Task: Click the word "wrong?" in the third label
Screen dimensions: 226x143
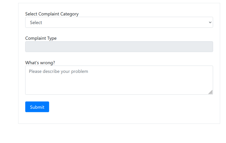Action: [48, 63]
